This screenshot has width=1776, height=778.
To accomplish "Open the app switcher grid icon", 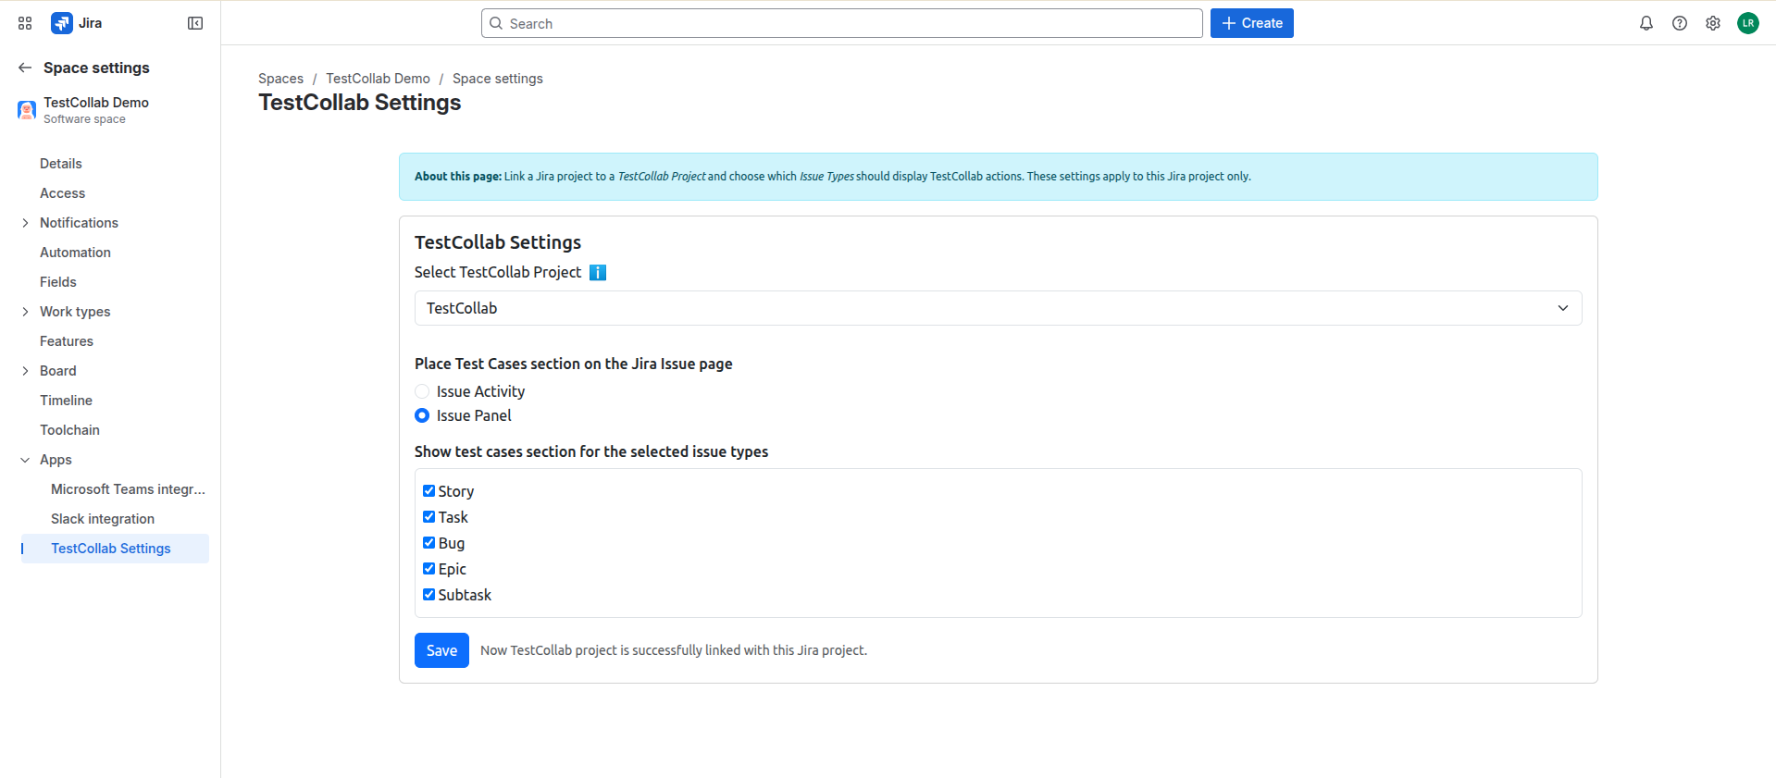I will (x=25, y=23).
